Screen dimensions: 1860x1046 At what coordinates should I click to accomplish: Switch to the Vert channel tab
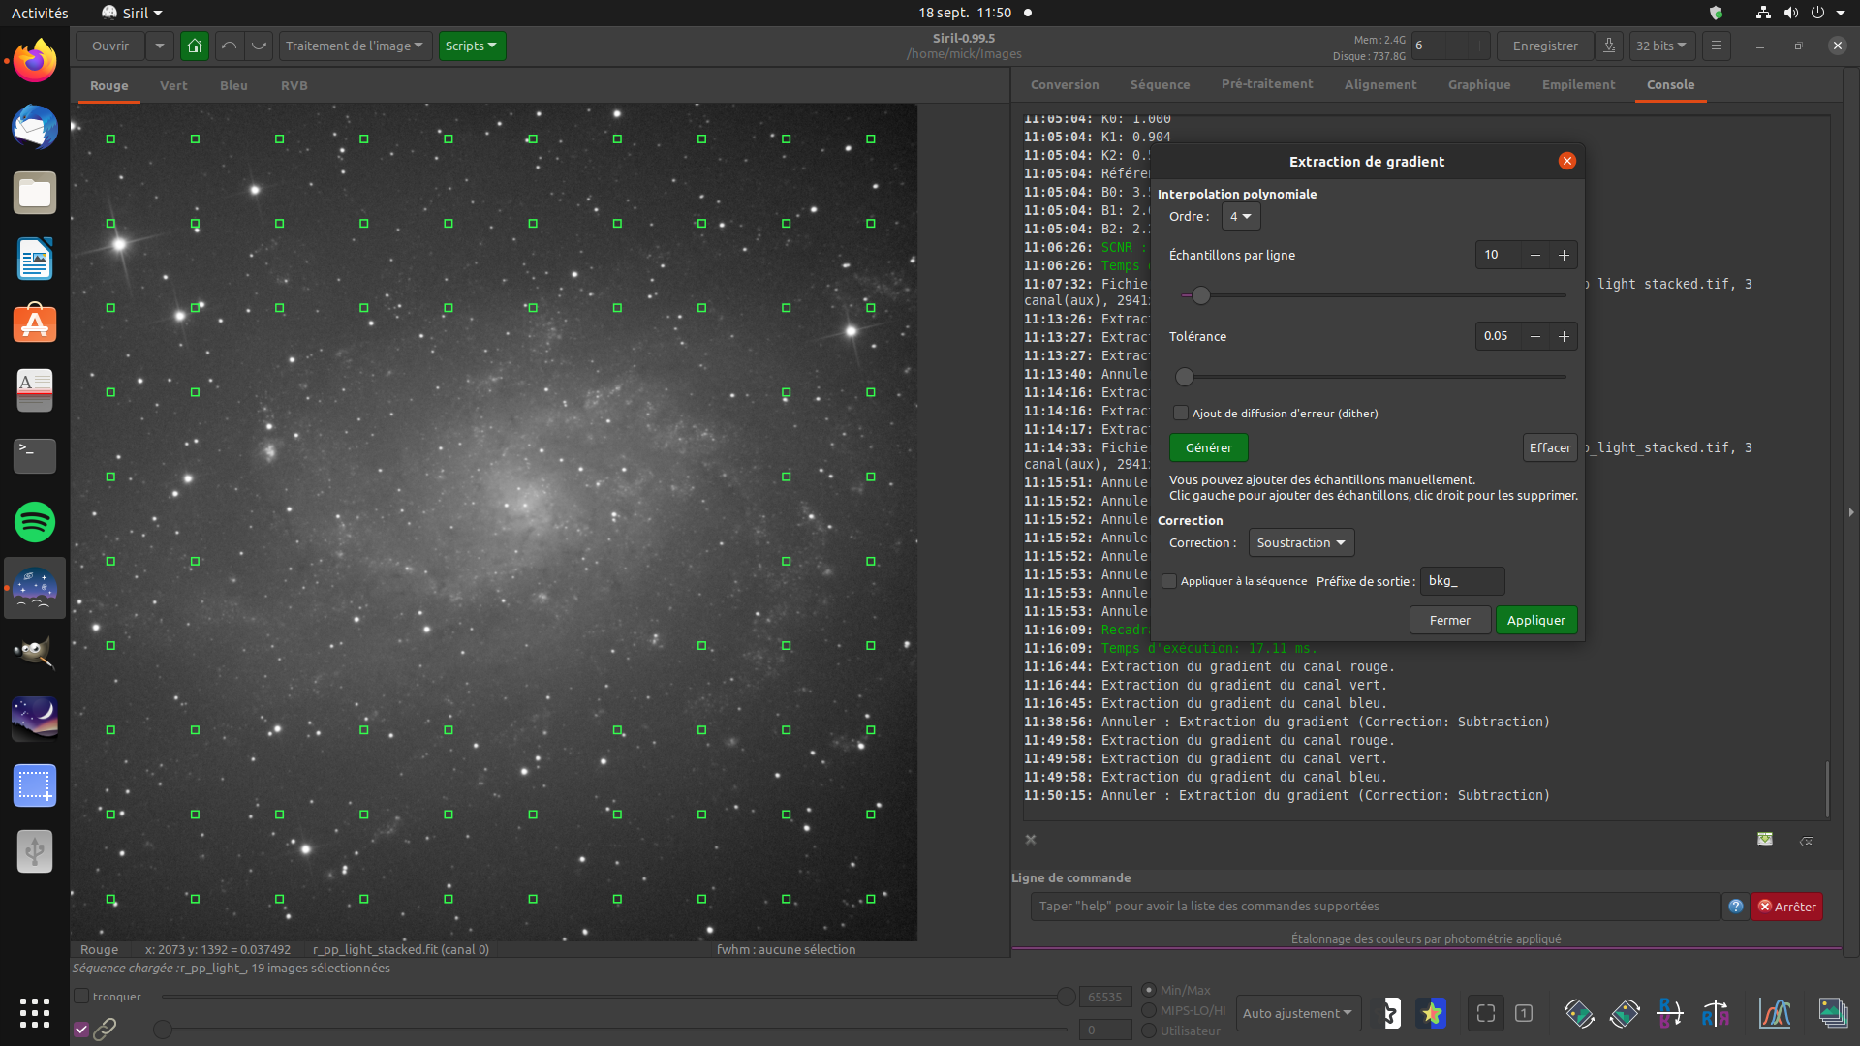(173, 85)
